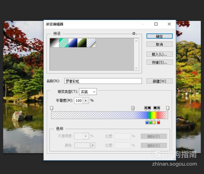Image resolution: width=204 pixels, height=174 pixels.
Task: Click the 取消 button
Action: coord(159,44)
